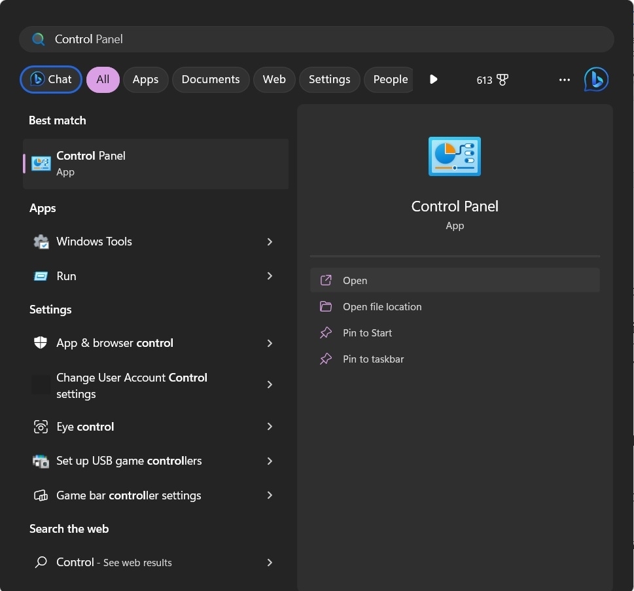Click the search box containing Control Panel
This screenshot has width=634, height=591.
tap(317, 39)
